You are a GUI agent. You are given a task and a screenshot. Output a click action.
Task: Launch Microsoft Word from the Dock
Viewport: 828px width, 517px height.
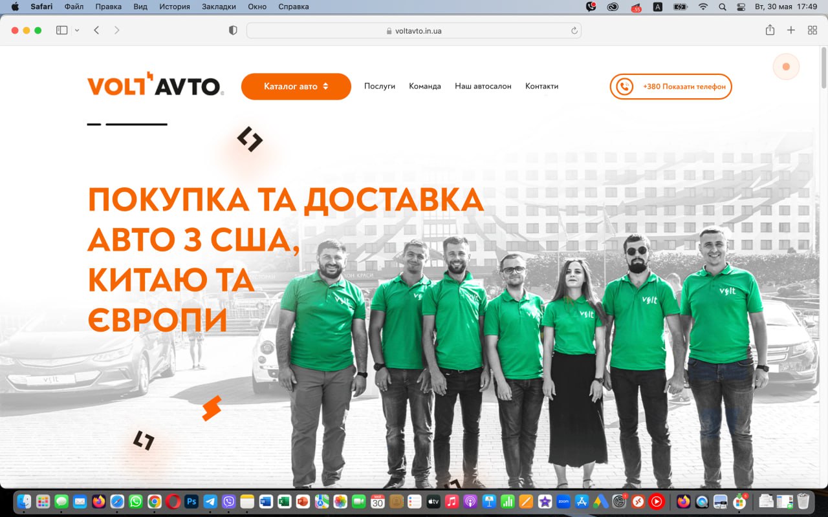point(266,501)
